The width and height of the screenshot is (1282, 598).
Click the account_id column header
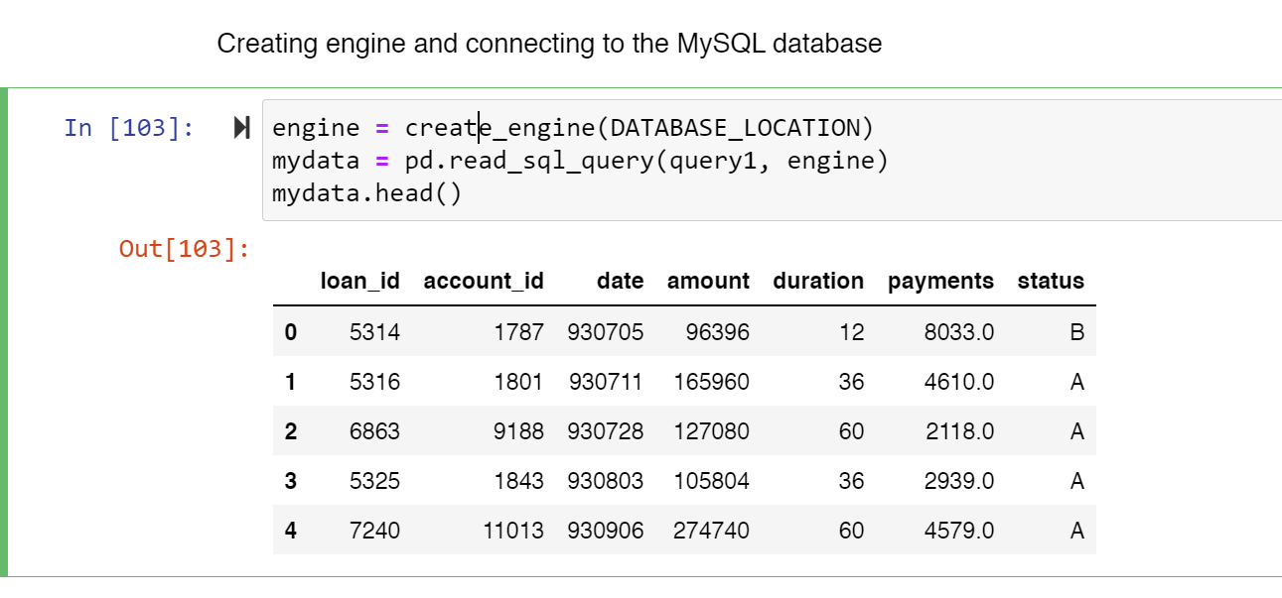484,281
